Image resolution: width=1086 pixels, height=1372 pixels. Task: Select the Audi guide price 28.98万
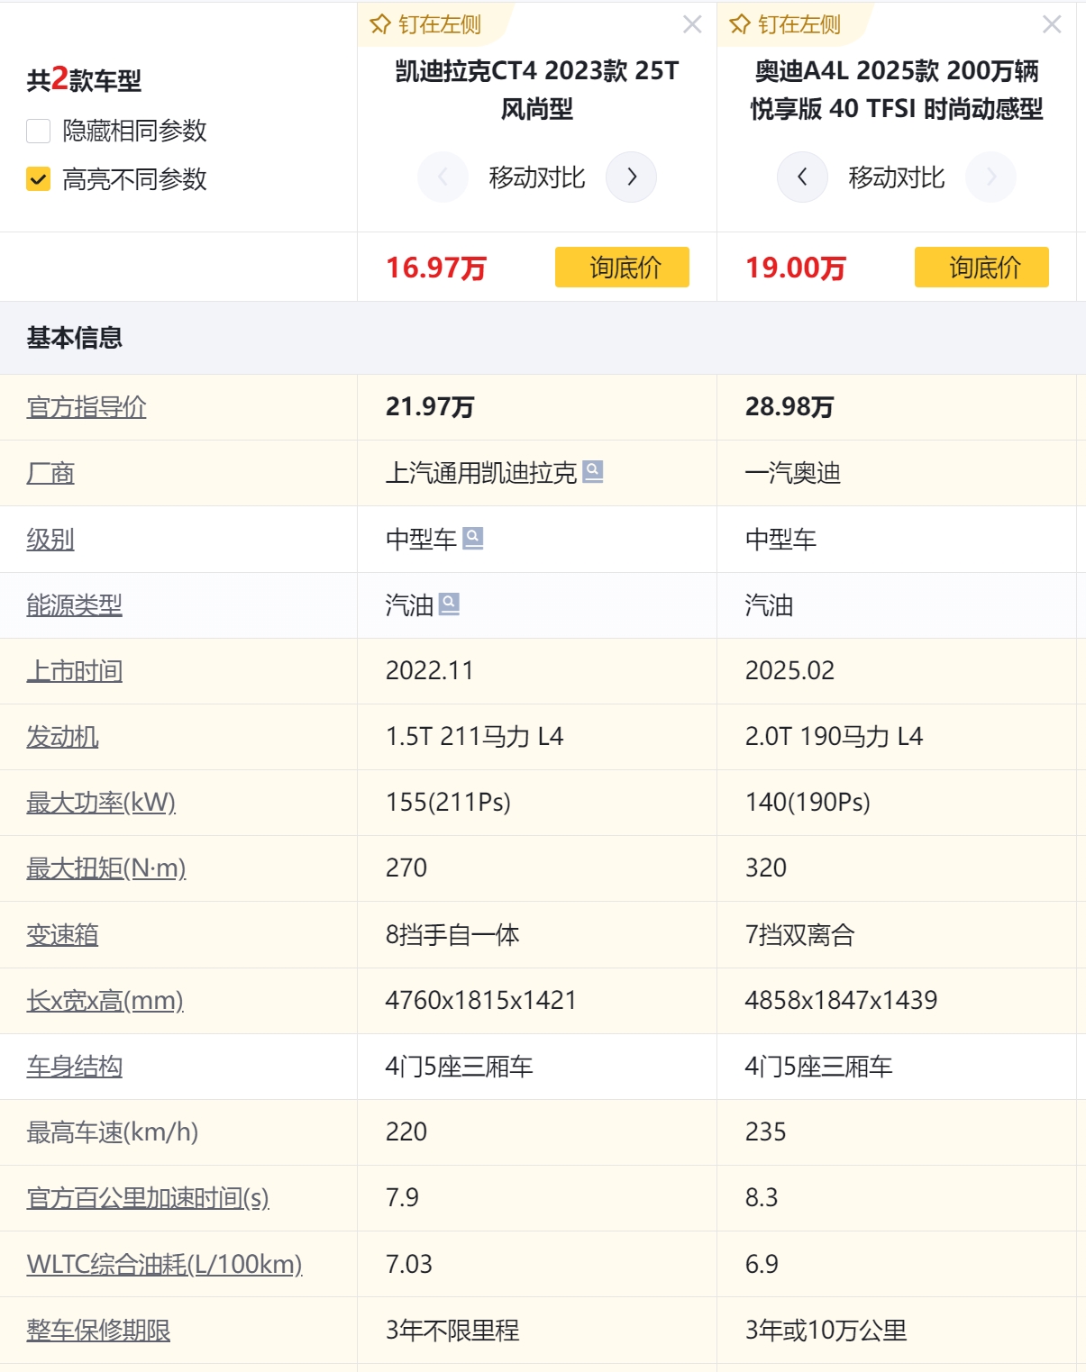tap(789, 407)
